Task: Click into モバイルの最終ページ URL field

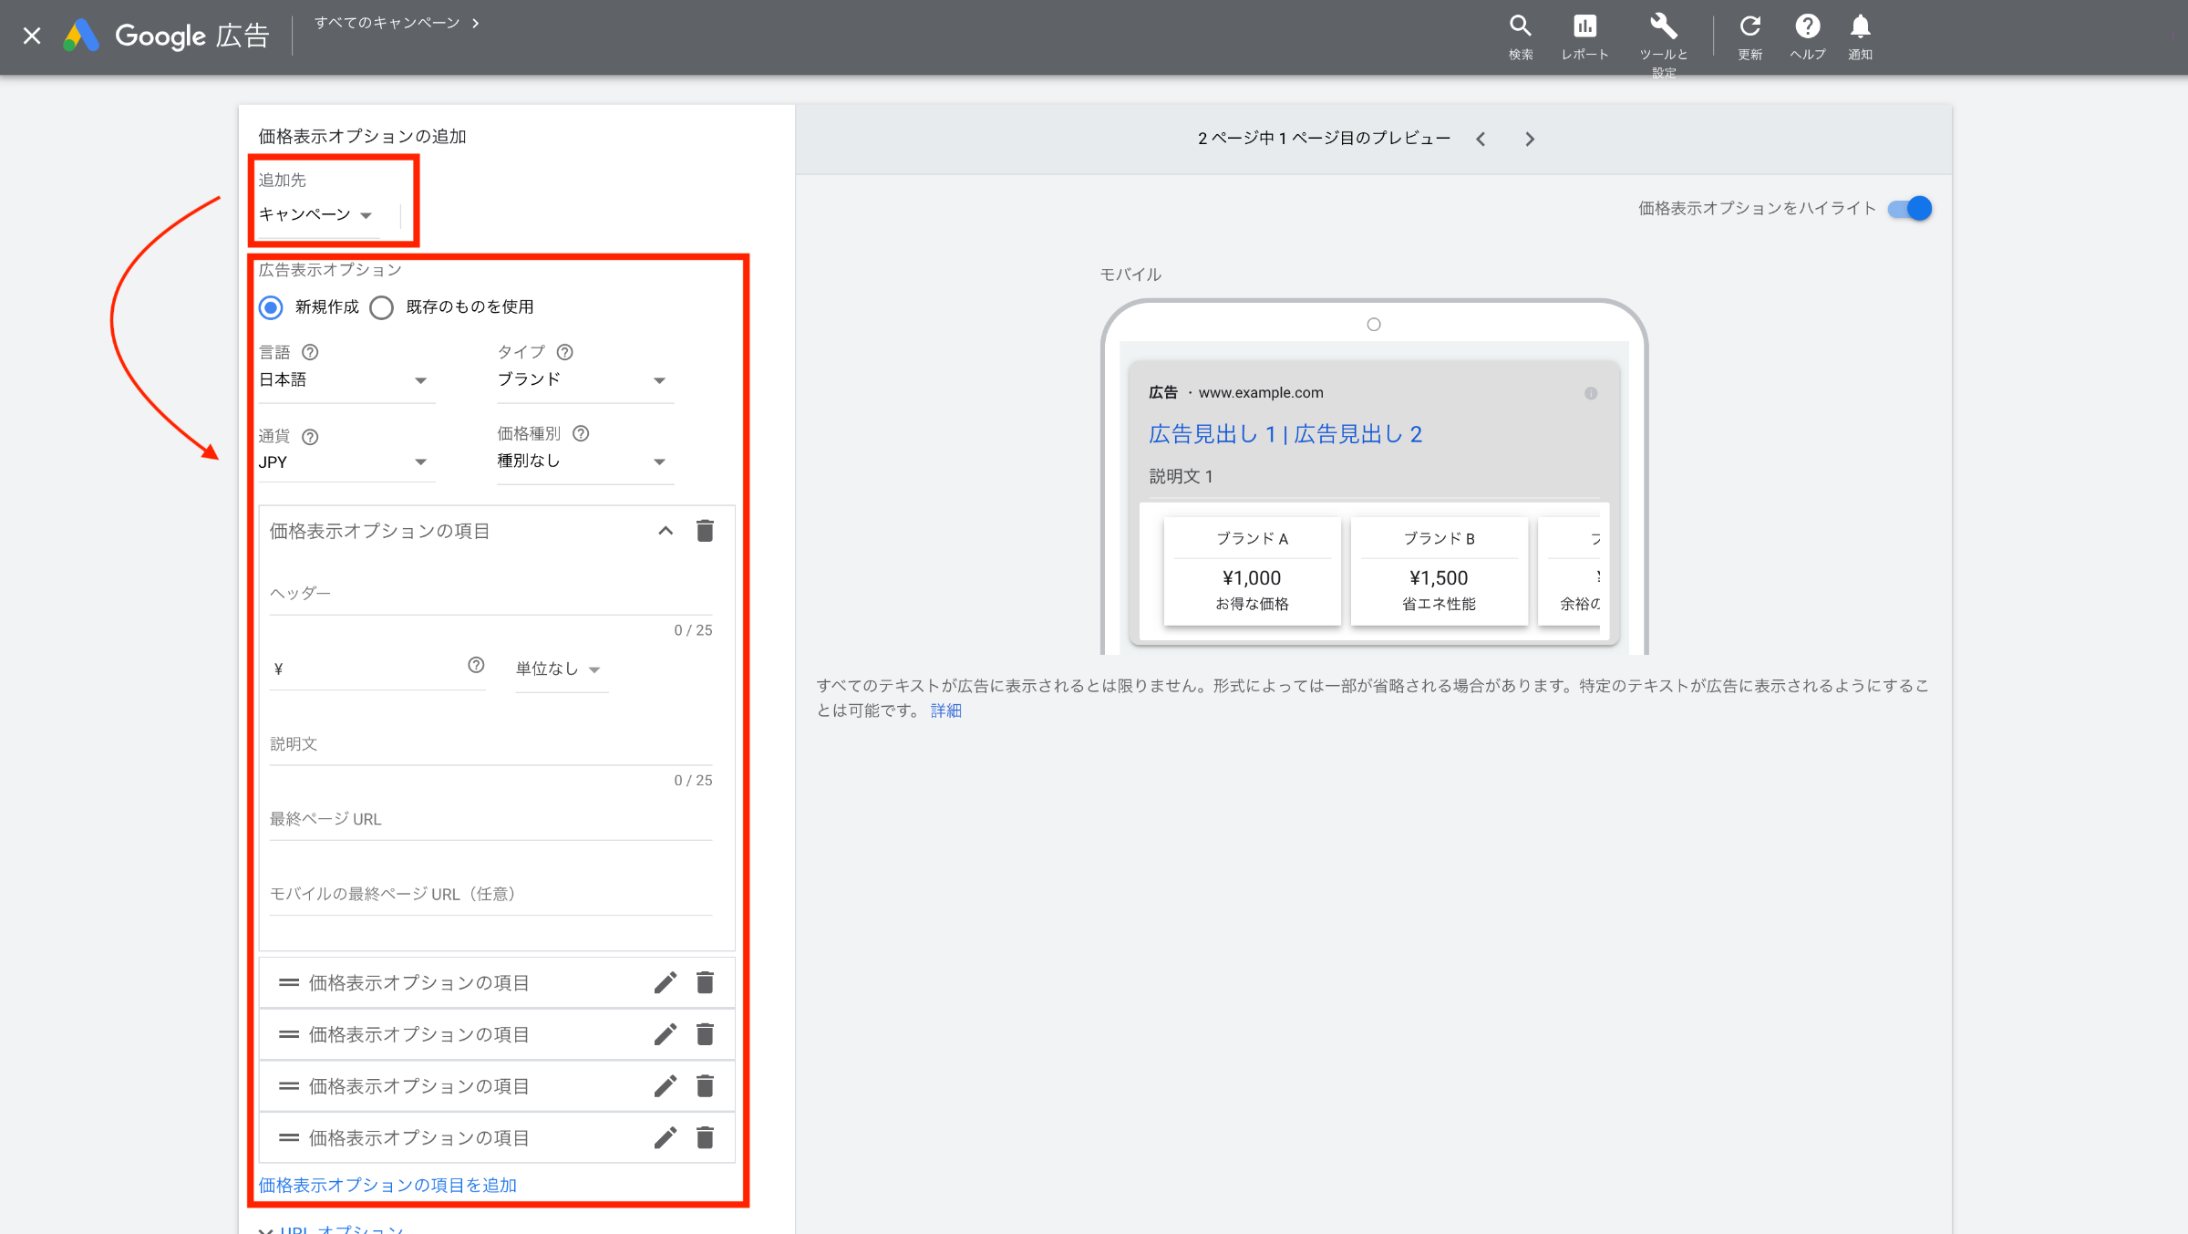Action: point(490,894)
